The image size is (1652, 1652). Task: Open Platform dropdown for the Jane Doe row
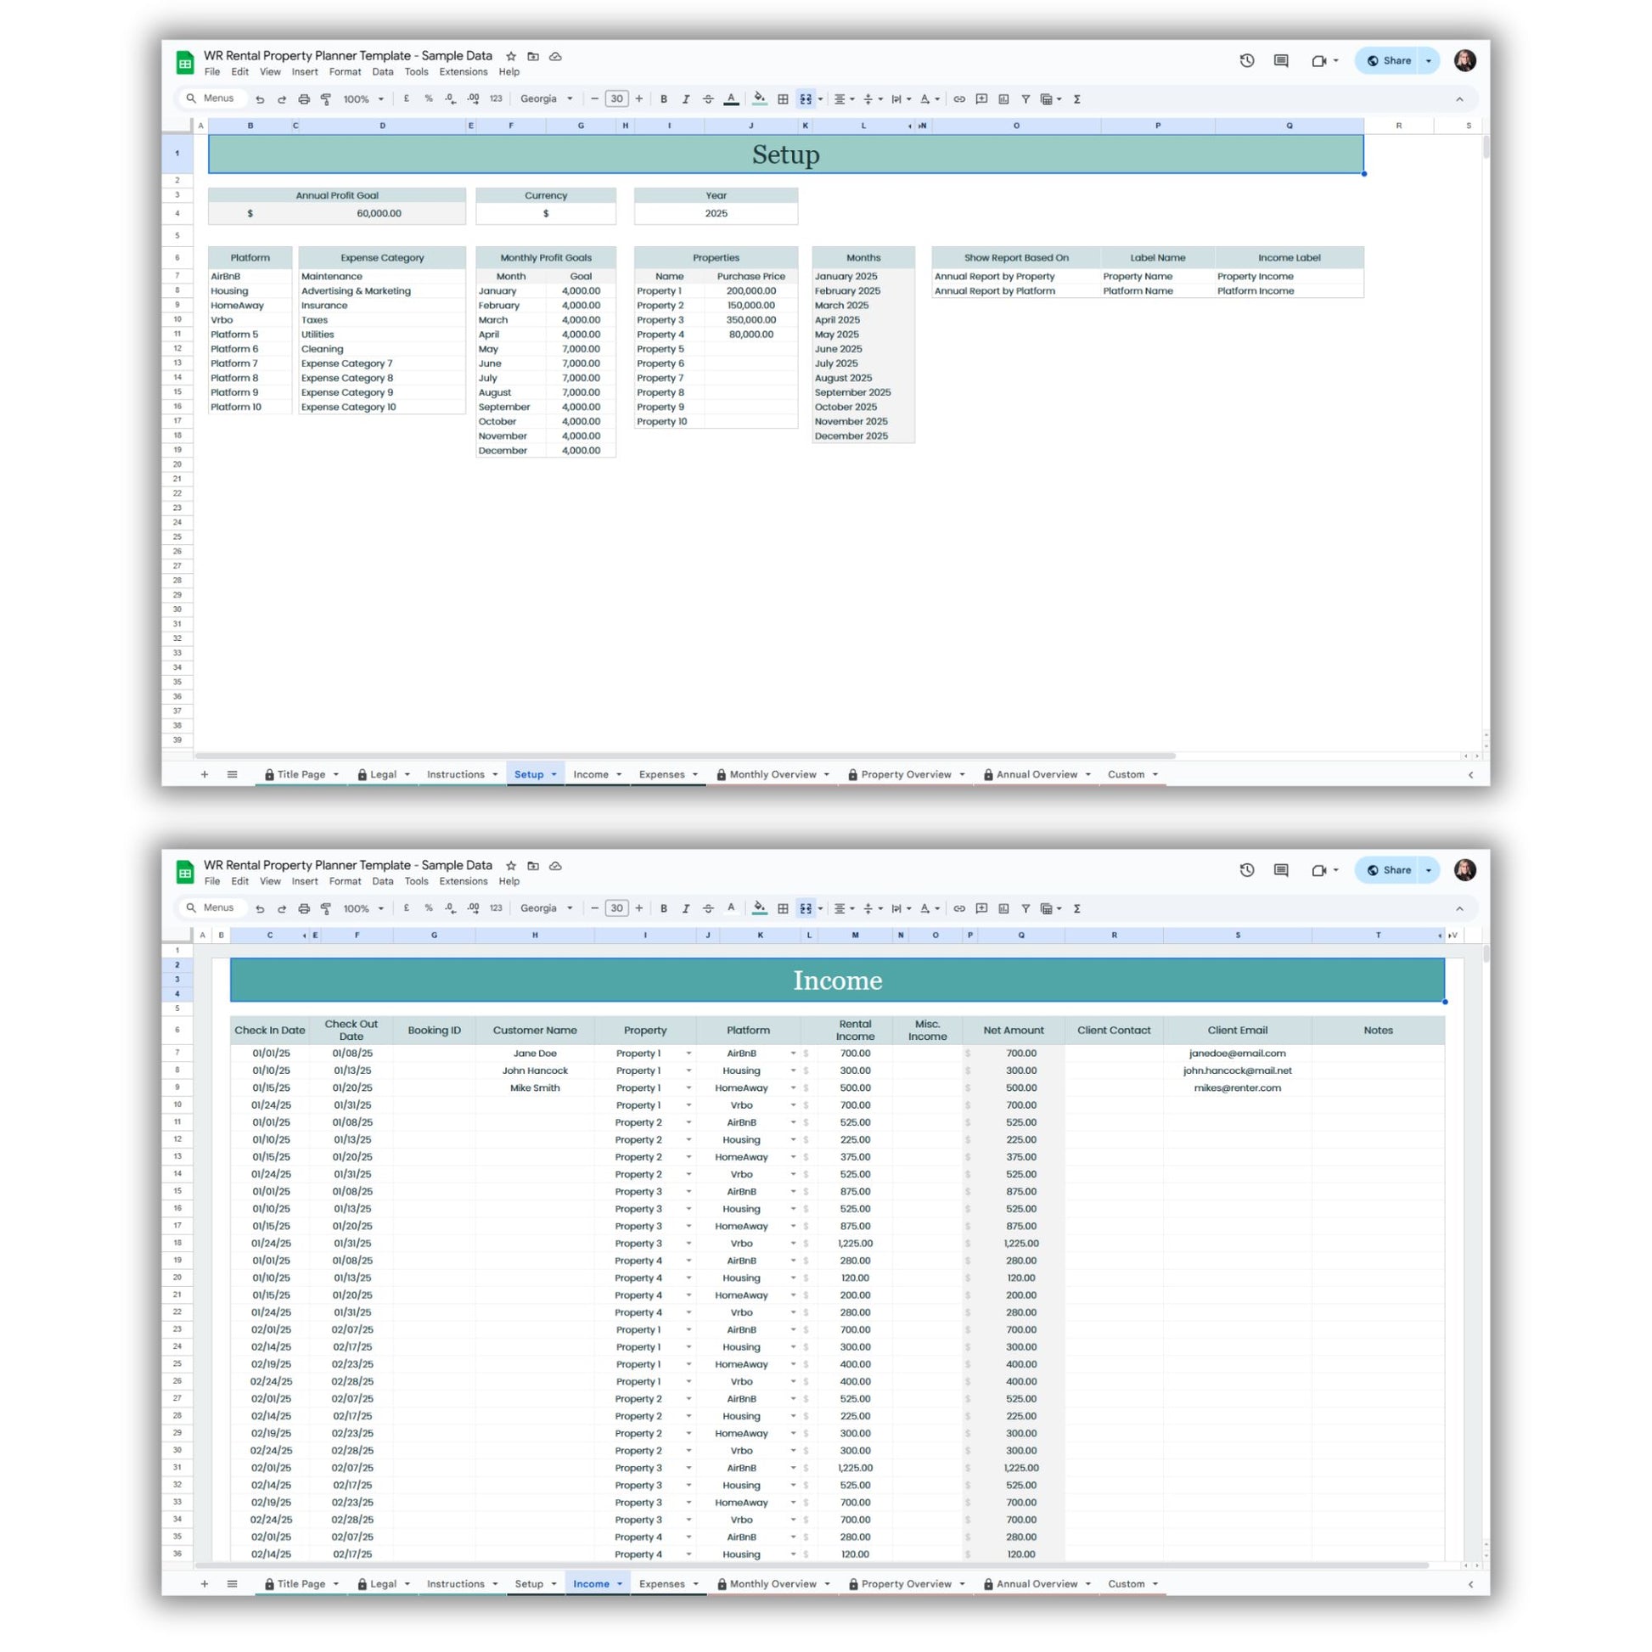click(x=793, y=1054)
